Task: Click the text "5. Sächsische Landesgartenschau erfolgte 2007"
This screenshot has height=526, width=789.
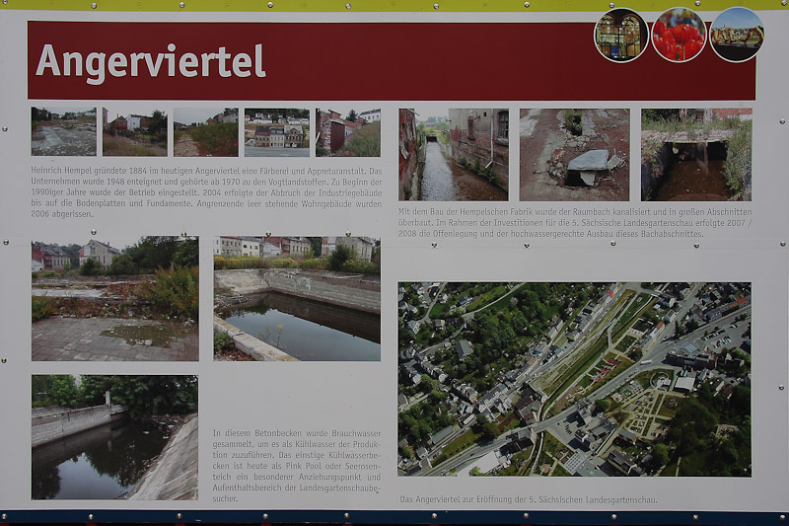Action: [x=659, y=223]
